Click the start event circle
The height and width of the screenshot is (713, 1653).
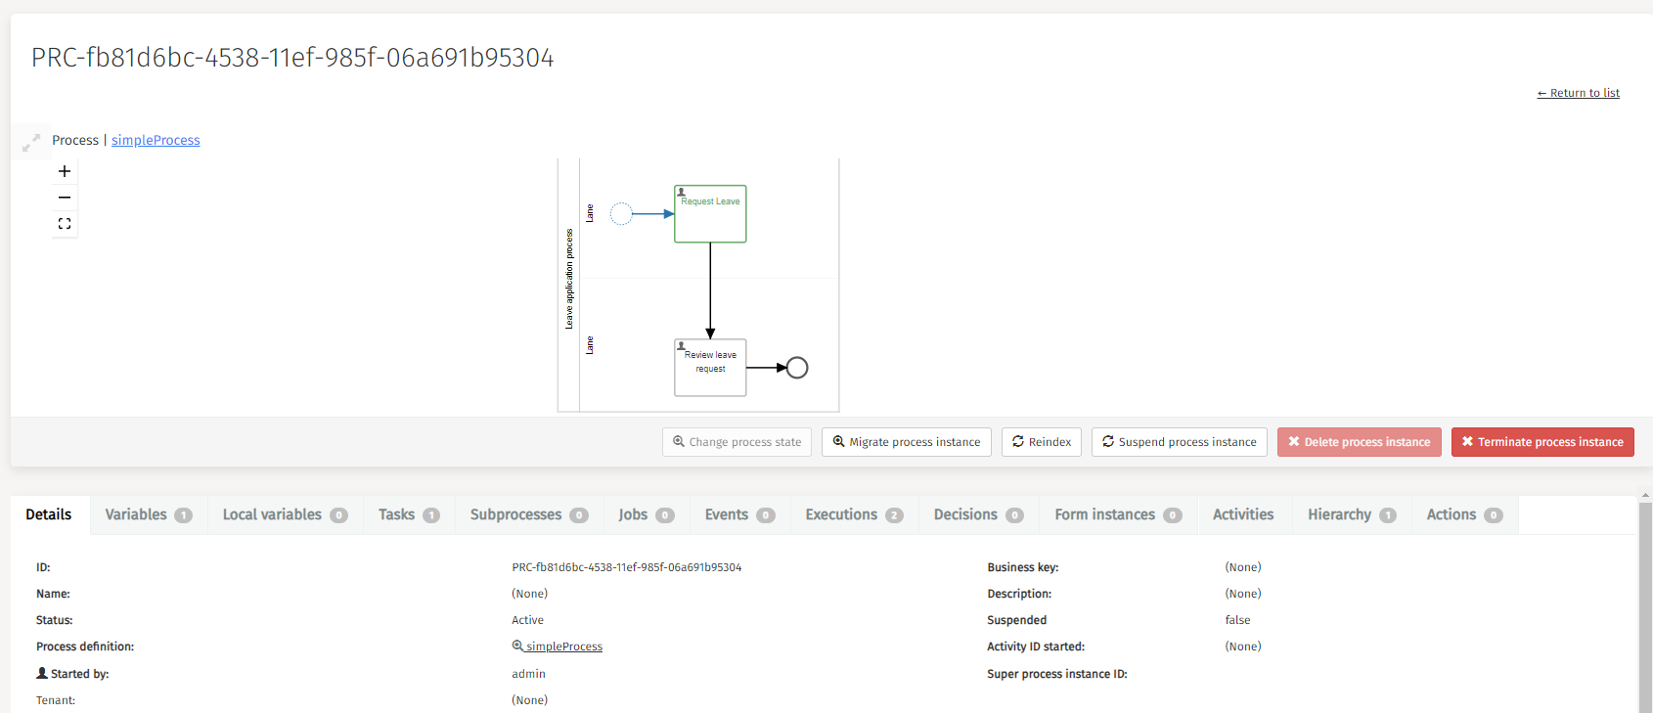tap(621, 213)
